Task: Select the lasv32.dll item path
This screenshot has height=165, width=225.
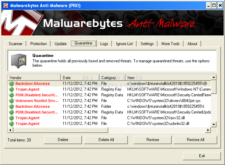Action: pyautogui.click(x=156, y=118)
